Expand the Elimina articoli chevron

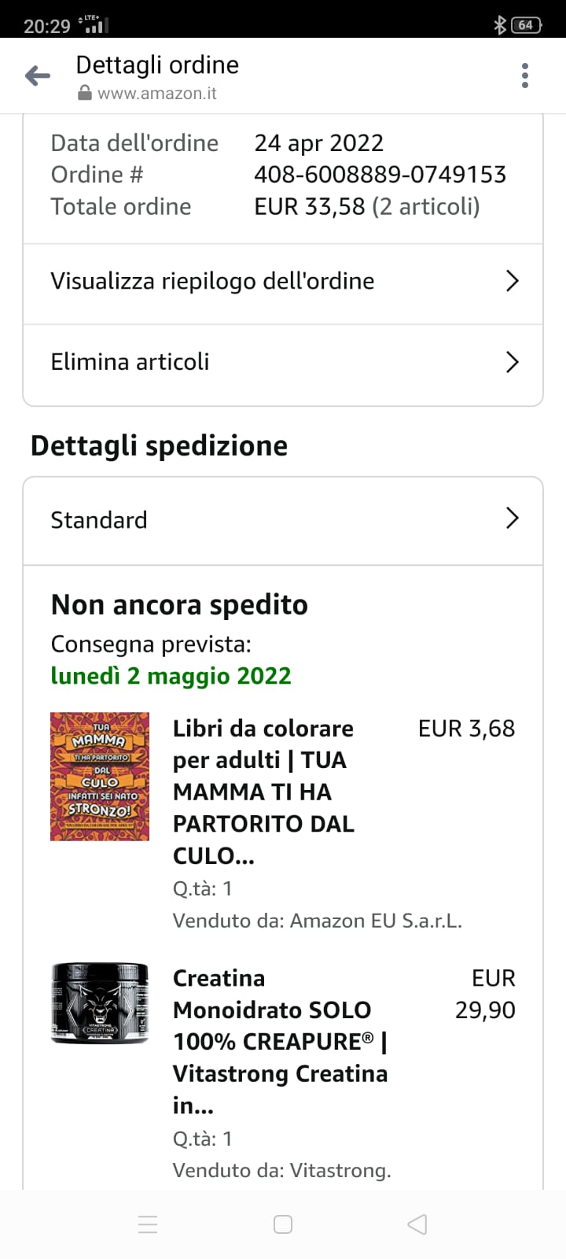pos(512,362)
